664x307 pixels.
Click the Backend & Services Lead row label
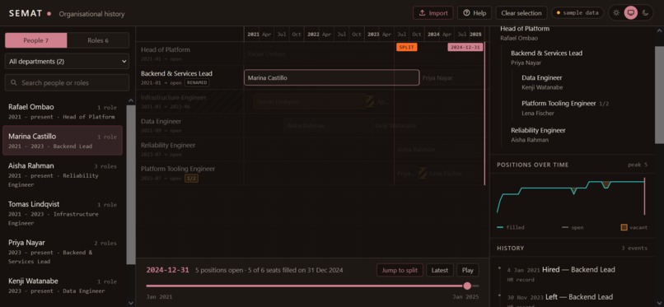point(176,73)
